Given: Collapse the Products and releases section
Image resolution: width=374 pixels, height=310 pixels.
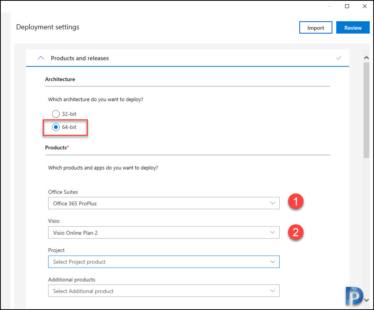Looking at the screenshot, I should click(41, 58).
